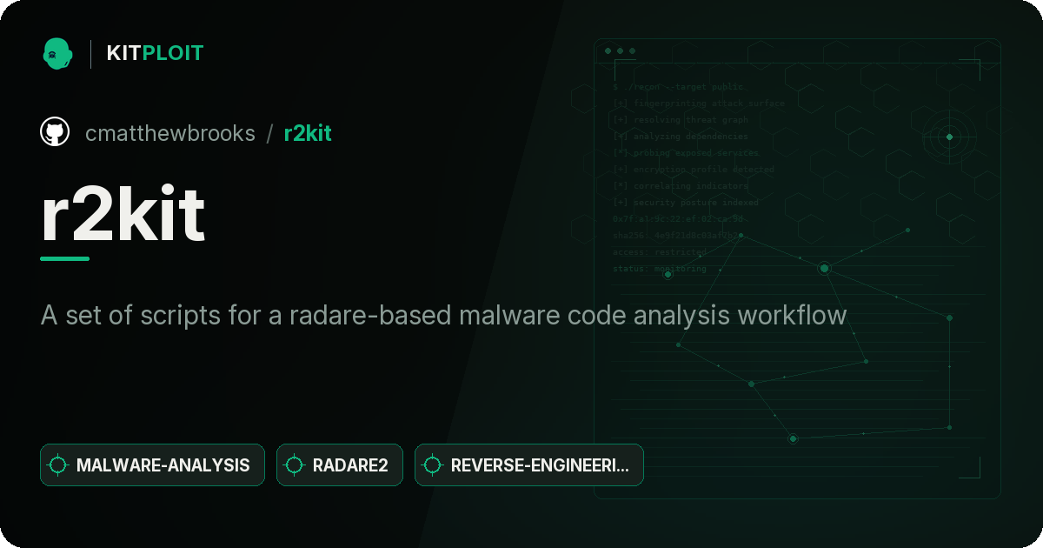
Task: Open the green r2kit repository link
Action: 308,133
